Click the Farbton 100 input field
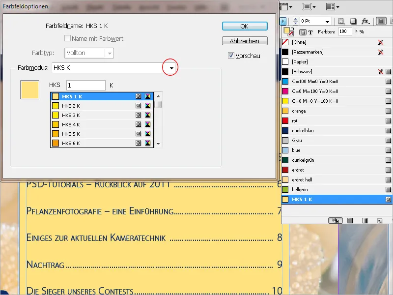393x295 pixels. 345,31
